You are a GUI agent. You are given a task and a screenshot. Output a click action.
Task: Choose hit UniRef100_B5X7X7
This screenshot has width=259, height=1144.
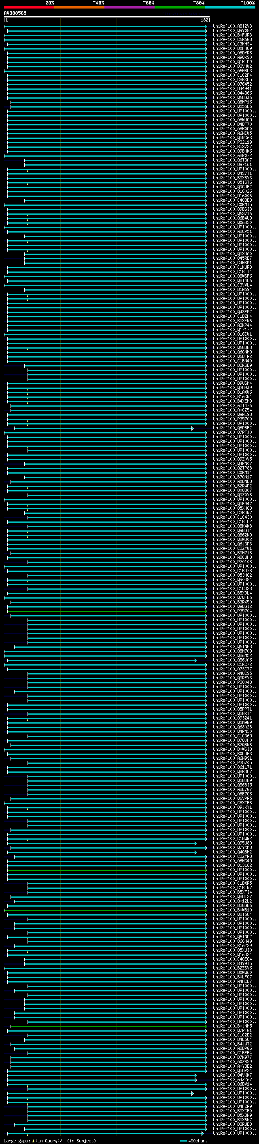[x=232, y=147]
